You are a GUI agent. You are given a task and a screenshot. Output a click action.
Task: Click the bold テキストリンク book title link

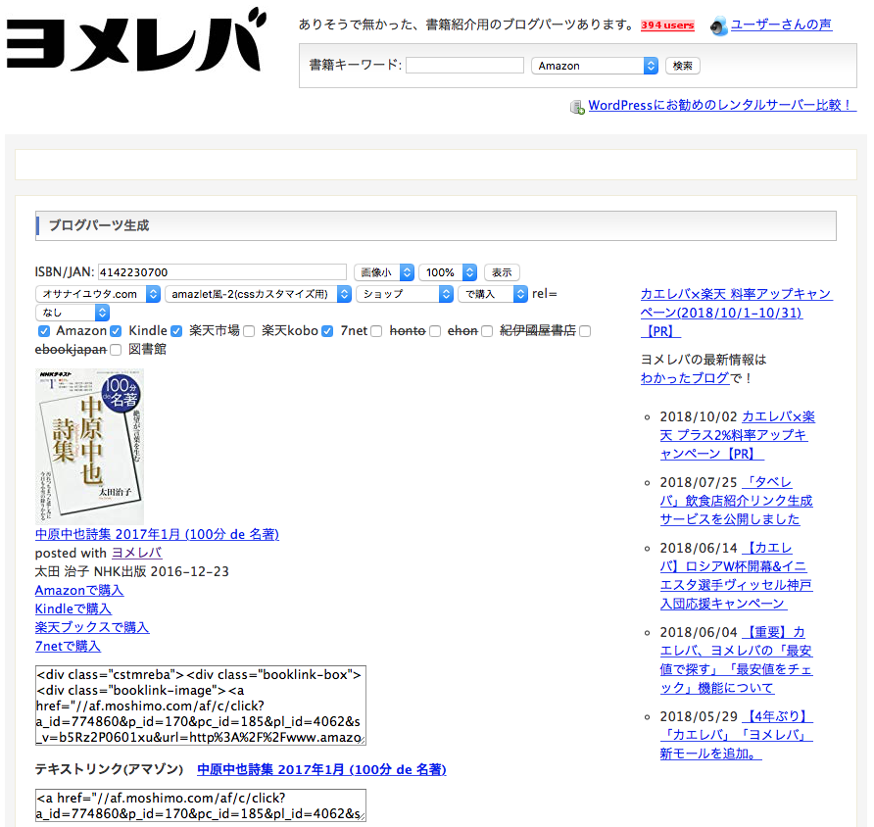[x=321, y=769]
